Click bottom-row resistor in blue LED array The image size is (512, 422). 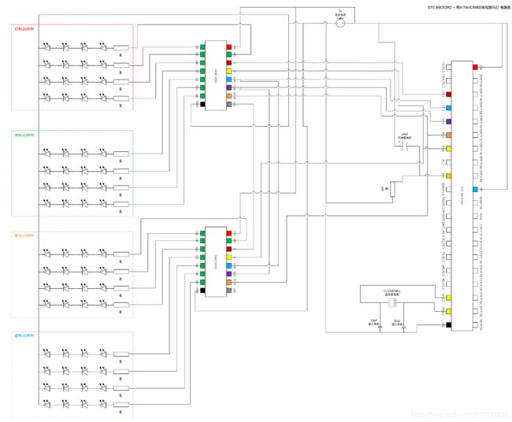(121, 405)
